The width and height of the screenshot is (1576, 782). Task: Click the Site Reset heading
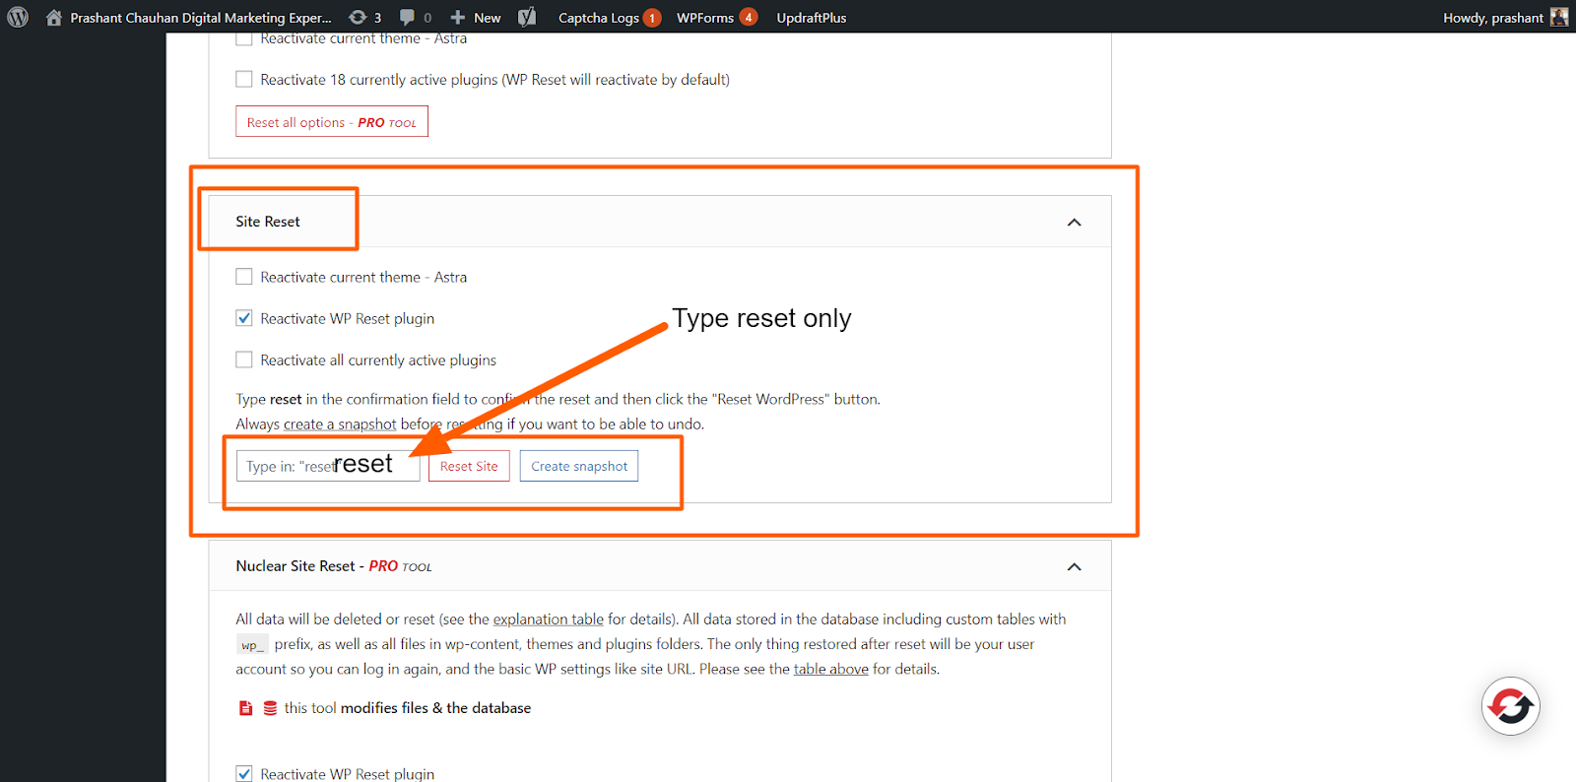(268, 222)
